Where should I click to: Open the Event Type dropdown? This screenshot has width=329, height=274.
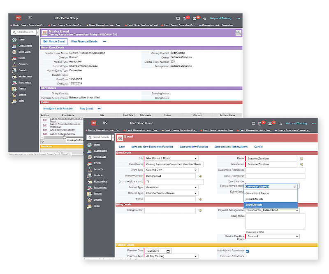tap(171, 170)
